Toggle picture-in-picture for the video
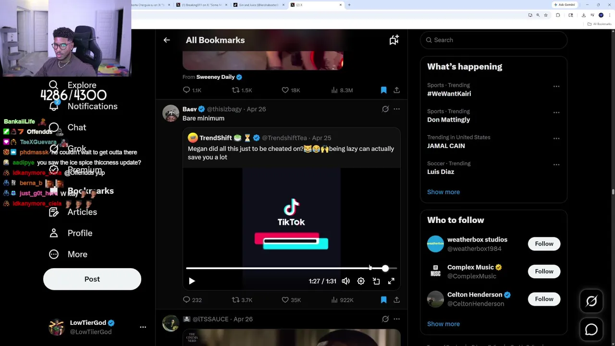Image resolution: width=615 pixels, height=346 pixels. [376, 281]
